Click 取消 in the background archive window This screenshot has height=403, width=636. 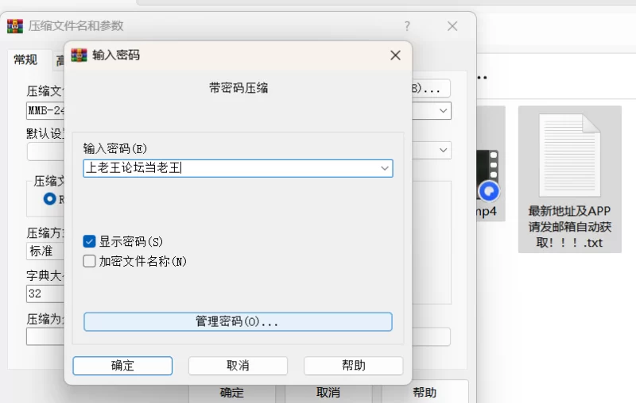(x=328, y=393)
